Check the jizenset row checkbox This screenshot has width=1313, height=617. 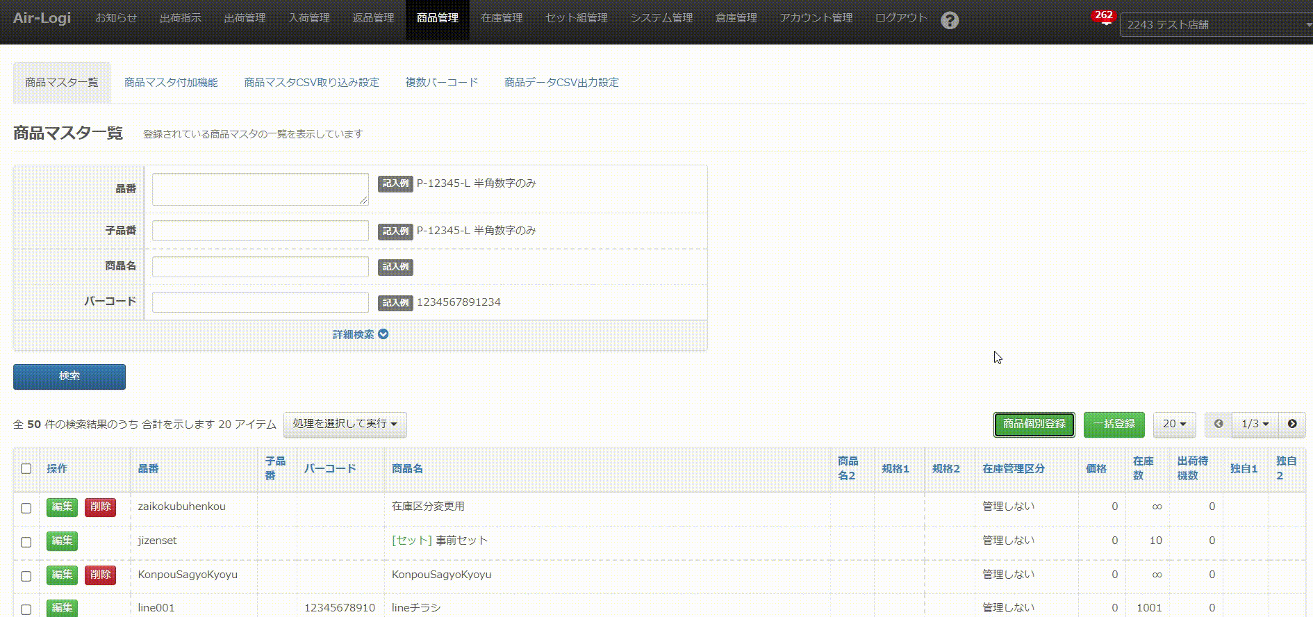click(x=26, y=542)
